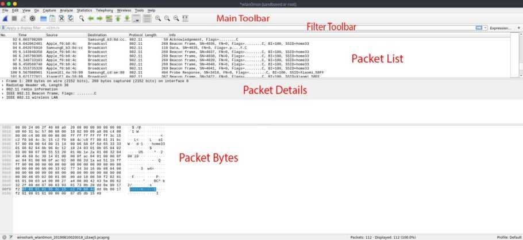The height and width of the screenshot is (240, 523).
Task: Open the Tools menu
Action: pyautogui.click(x=140, y=10)
